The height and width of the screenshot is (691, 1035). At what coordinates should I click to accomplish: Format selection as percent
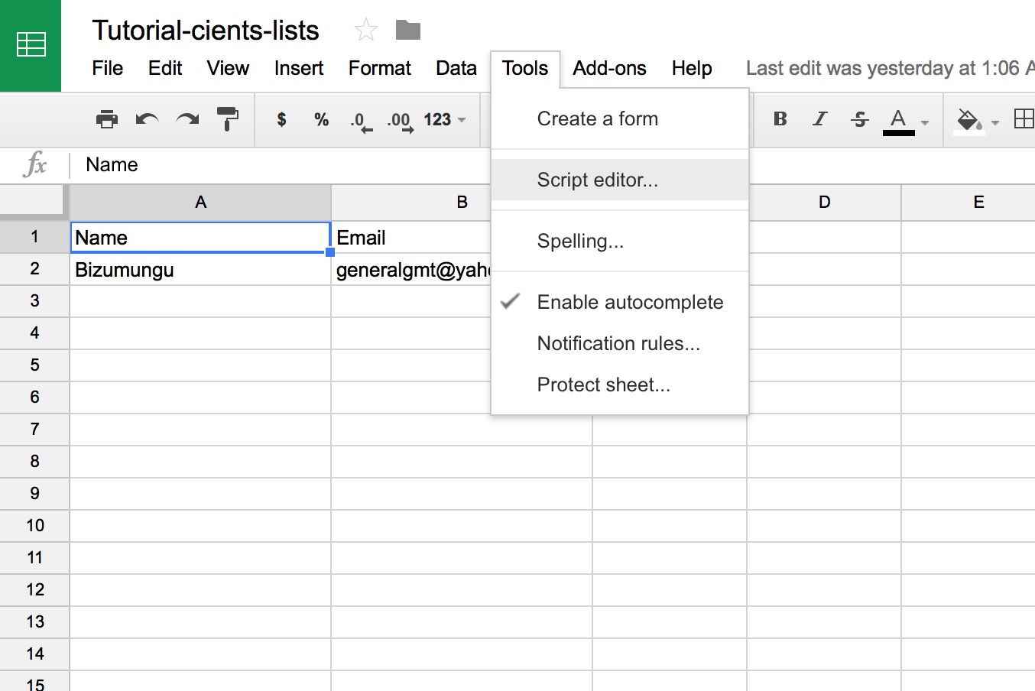[321, 119]
